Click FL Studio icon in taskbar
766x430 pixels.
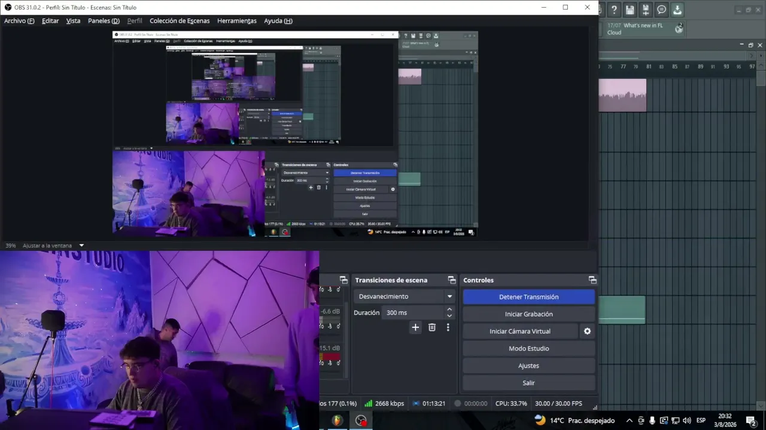338,420
